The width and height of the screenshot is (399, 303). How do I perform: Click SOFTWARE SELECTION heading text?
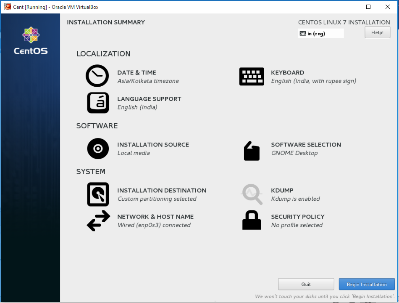click(306, 145)
